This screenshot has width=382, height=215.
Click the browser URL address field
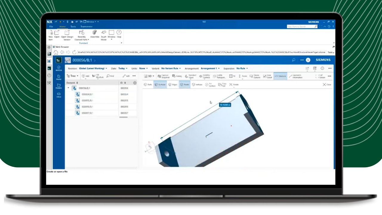coord(201,52)
